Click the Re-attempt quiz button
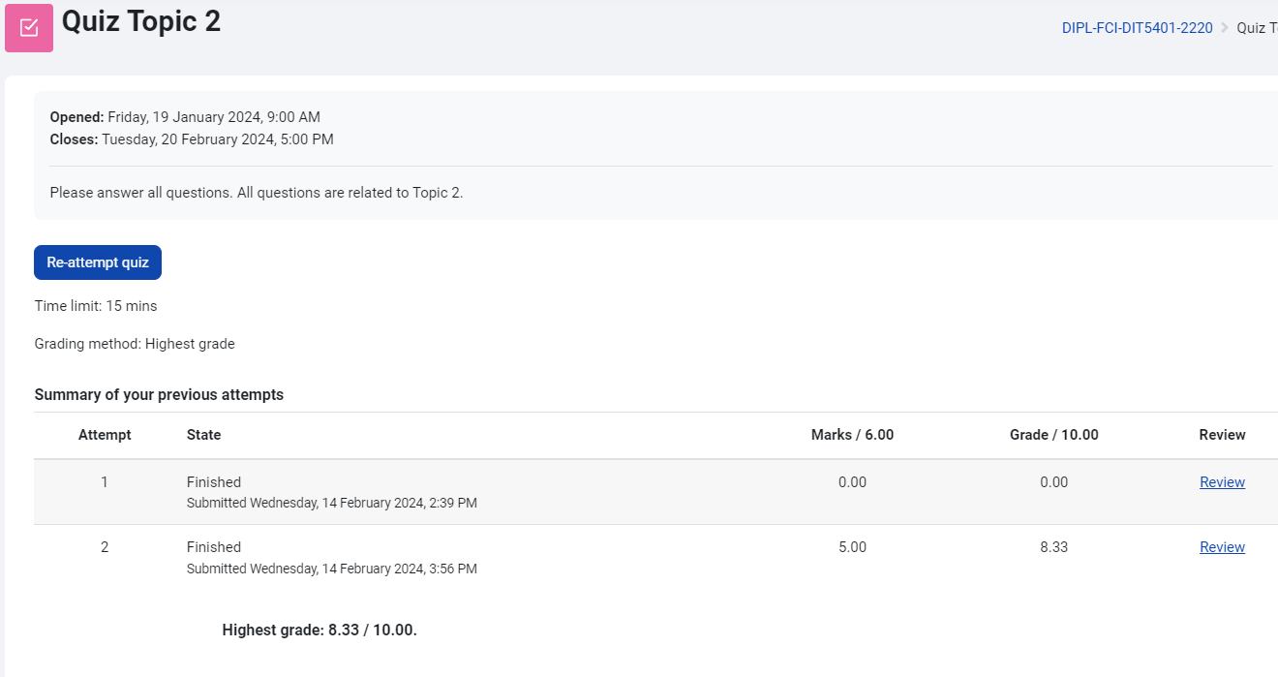This screenshot has width=1278, height=677. tap(98, 262)
